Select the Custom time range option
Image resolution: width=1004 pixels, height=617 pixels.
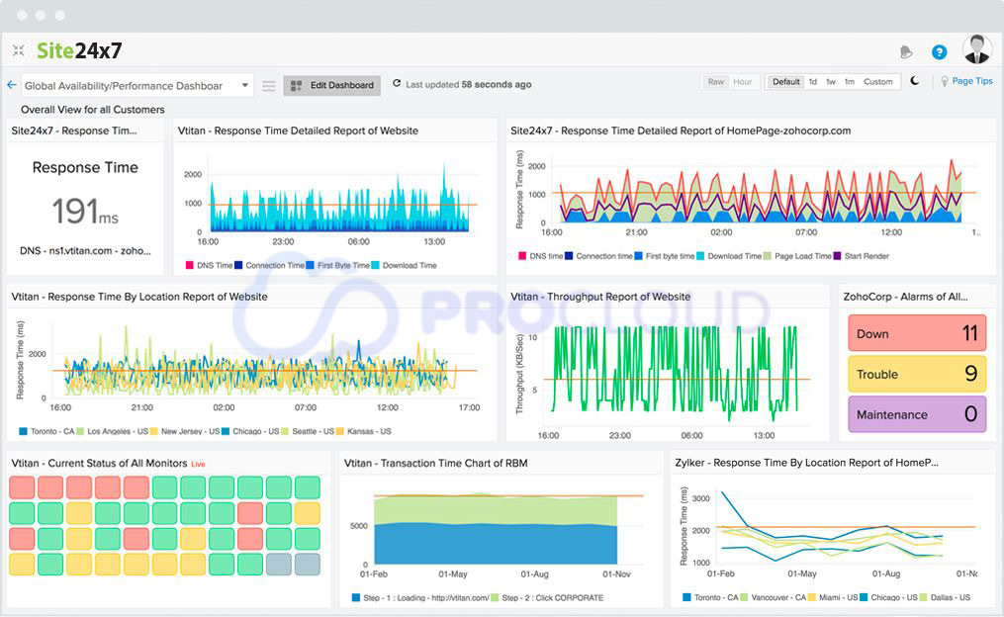click(x=878, y=81)
